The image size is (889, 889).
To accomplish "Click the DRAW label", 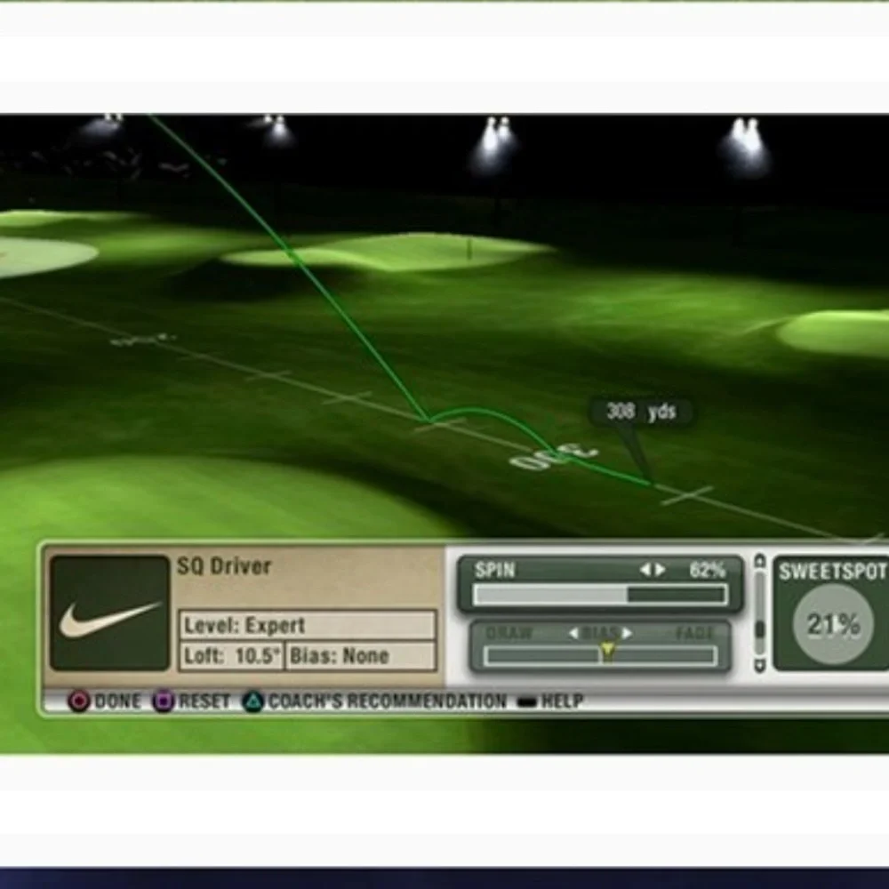I will click(x=509, y=633).
